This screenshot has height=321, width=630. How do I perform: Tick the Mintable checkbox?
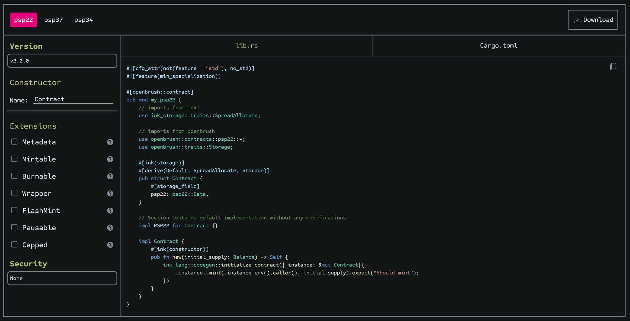click(14, 159)
